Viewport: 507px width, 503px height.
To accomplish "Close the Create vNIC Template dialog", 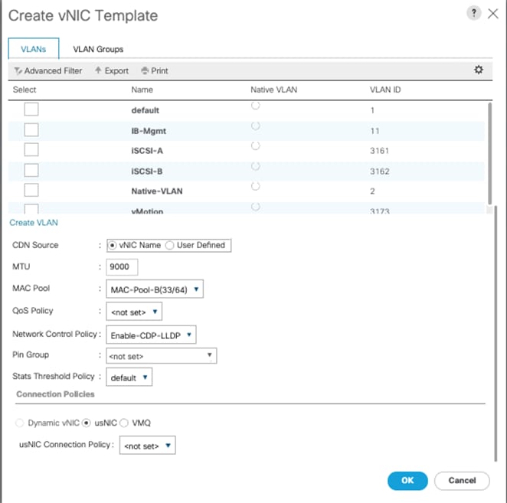I will click(x=493, y=14).
